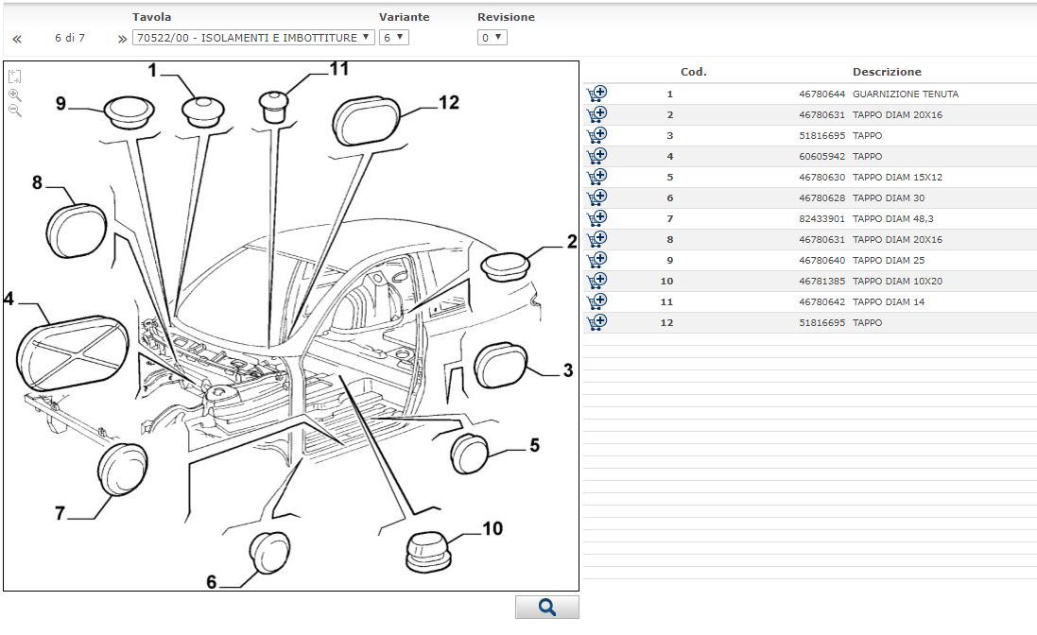Add part 60605942 TAPPO to cart

tap(596, 156)
